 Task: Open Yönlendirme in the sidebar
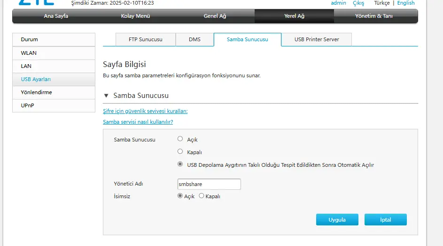[54, 92]
